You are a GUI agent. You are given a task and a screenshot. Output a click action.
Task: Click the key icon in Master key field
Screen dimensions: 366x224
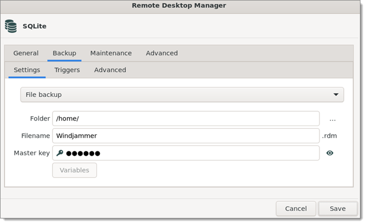[x=60, y=153]
